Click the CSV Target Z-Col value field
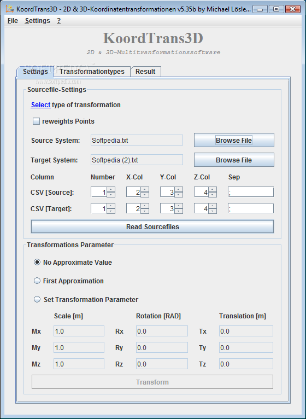 point(202,208)
